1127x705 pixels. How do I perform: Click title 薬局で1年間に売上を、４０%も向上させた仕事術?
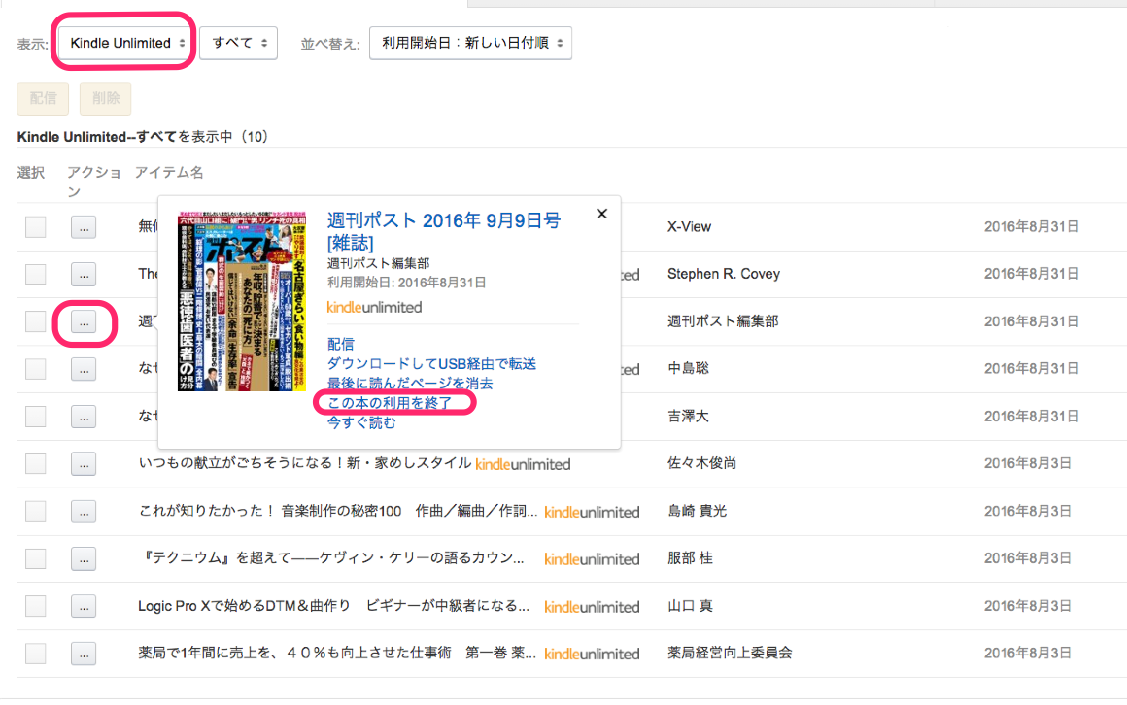click(337, 654)
